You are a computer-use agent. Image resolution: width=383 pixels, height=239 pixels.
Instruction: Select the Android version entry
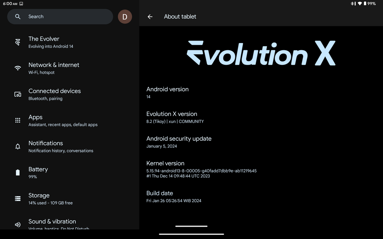click(168, 93)
